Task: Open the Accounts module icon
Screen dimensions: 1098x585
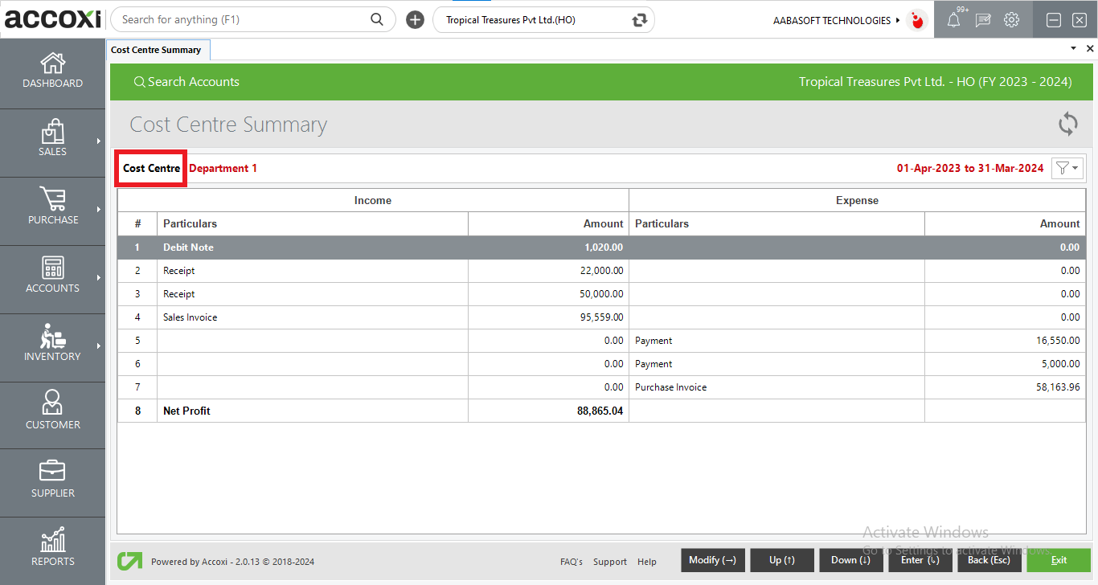Action: click(x=52, y=277)
